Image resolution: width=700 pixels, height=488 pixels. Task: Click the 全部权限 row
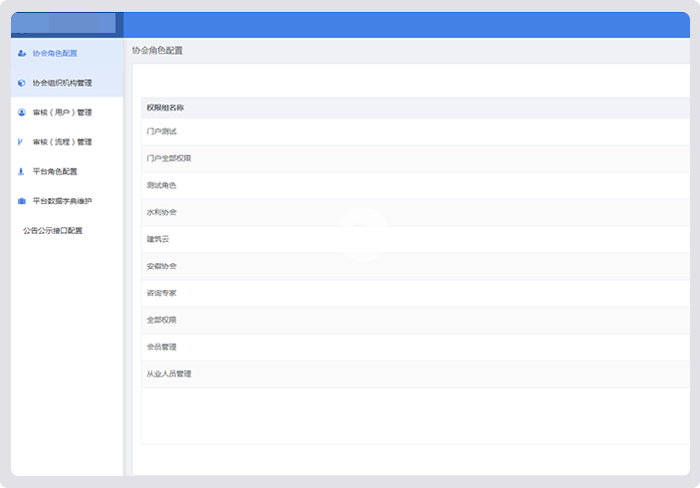[x=161, y=320]
